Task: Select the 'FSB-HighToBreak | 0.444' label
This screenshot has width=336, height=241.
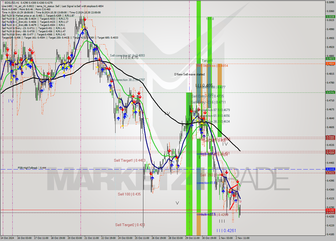Action: (32, 168)
